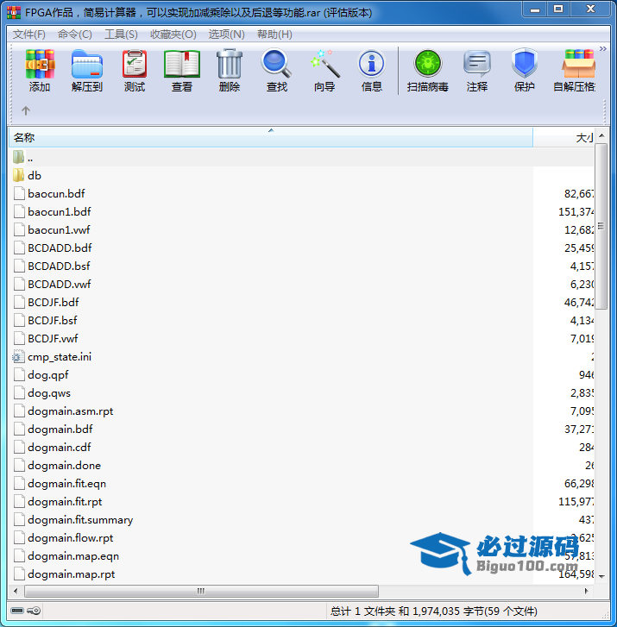Open the 帮助(H) menu
Screen dimensions: 617x627
coord(274,34)
